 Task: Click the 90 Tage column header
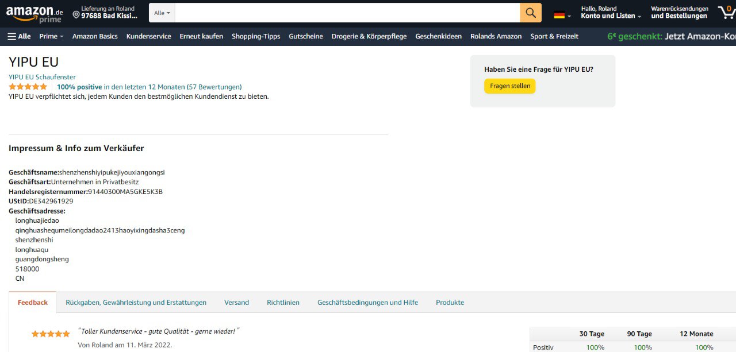click(639, 334)
